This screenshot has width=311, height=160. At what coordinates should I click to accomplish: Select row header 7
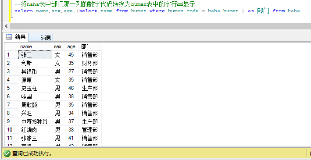11,105
